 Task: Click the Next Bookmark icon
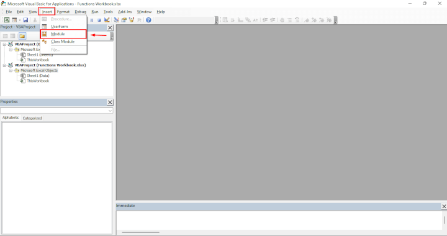pos(314,20)
